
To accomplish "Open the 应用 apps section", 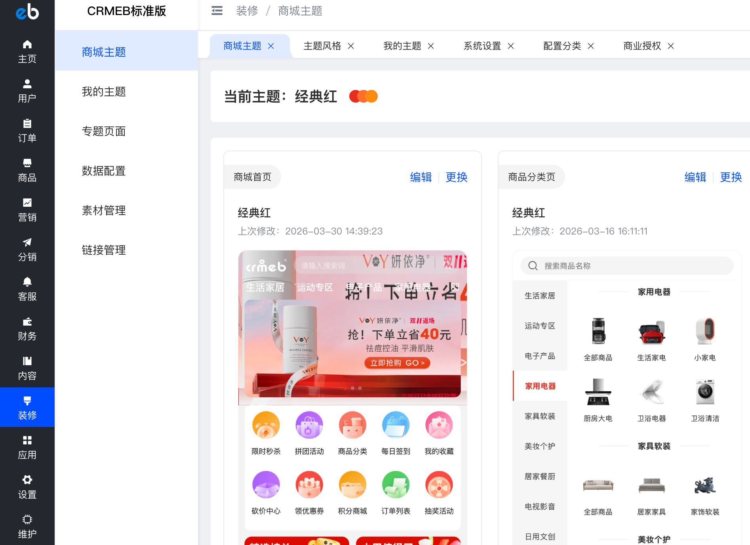I will click(x=27, y=448).
